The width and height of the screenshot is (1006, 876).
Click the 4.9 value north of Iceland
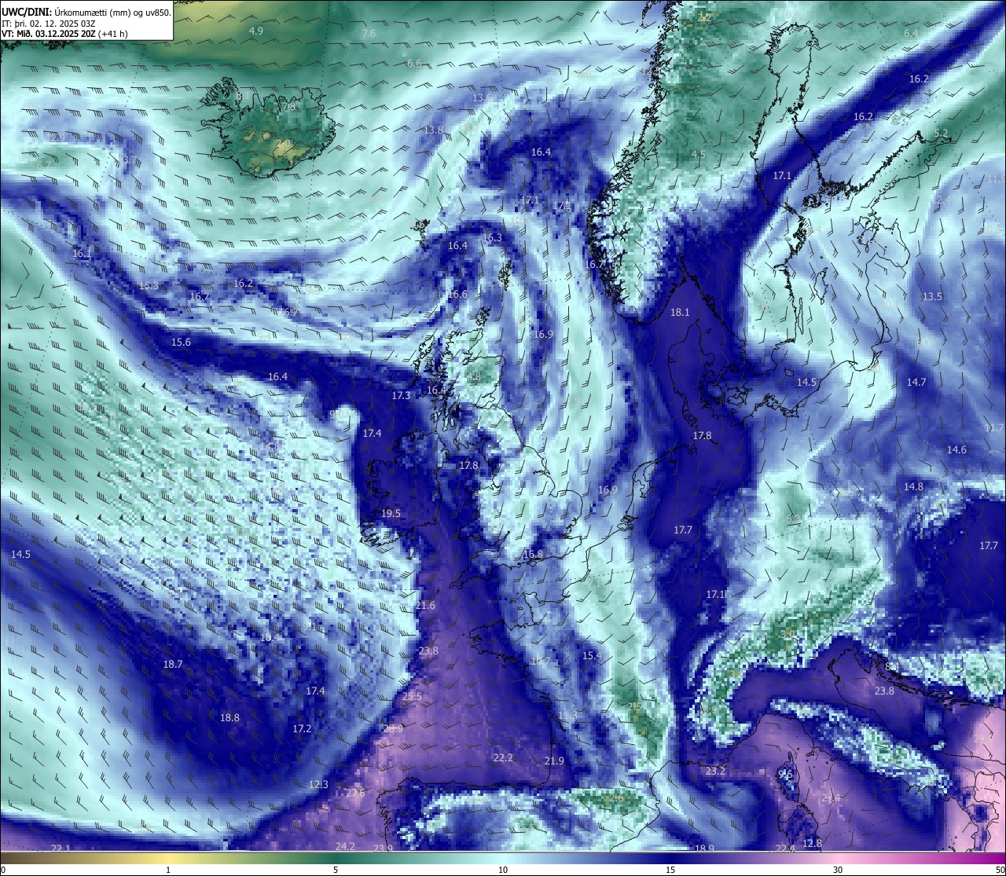click(256, 31)
